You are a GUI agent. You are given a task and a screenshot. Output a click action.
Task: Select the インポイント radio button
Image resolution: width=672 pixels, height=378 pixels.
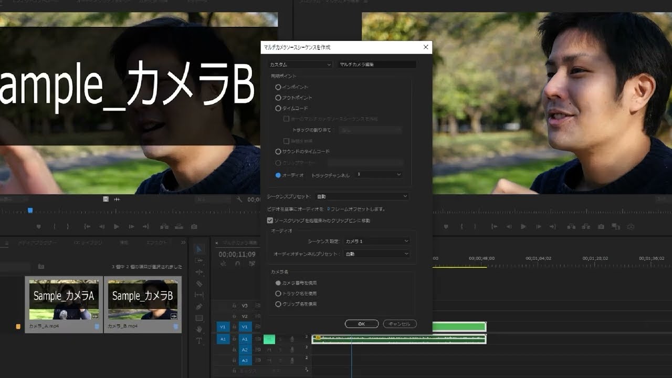coord(278,87)
